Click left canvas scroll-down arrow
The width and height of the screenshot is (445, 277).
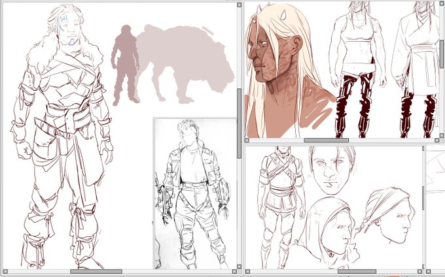pos(239,267)
